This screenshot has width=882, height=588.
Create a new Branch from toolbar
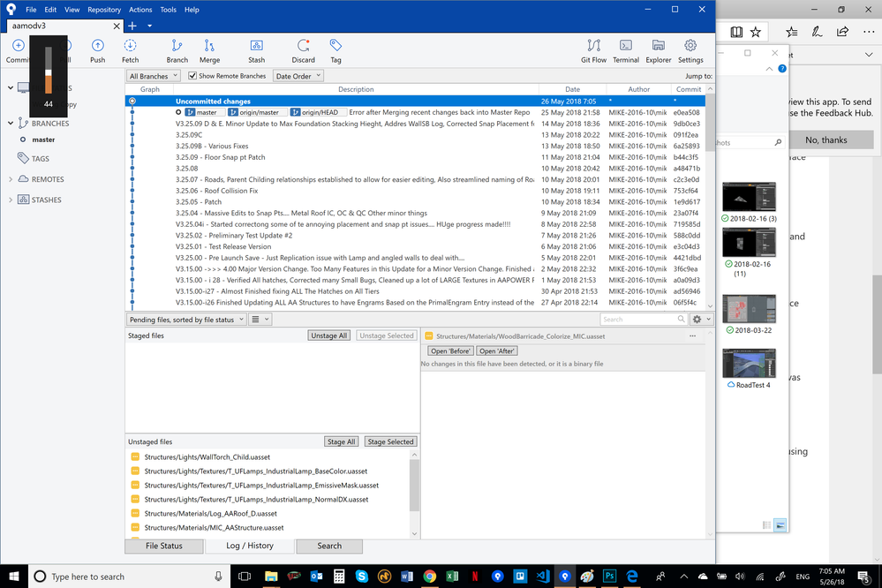(177, 46)
